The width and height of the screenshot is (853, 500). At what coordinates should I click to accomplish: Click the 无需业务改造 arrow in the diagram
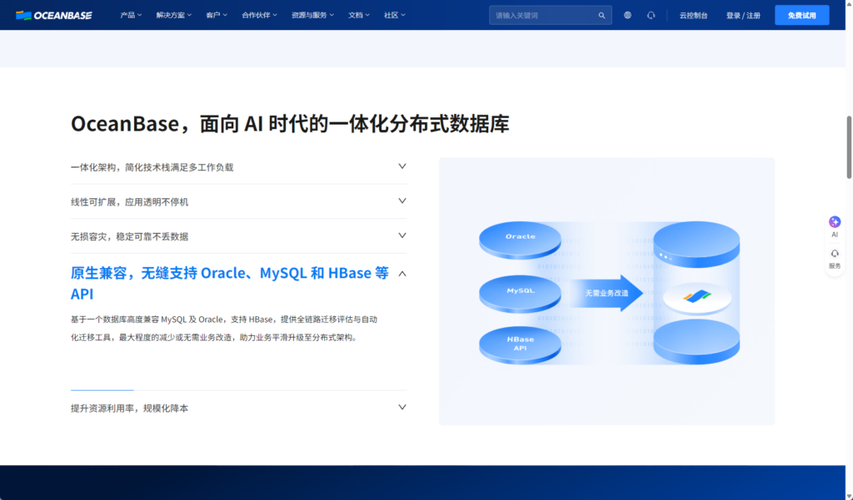coord(606,293)
